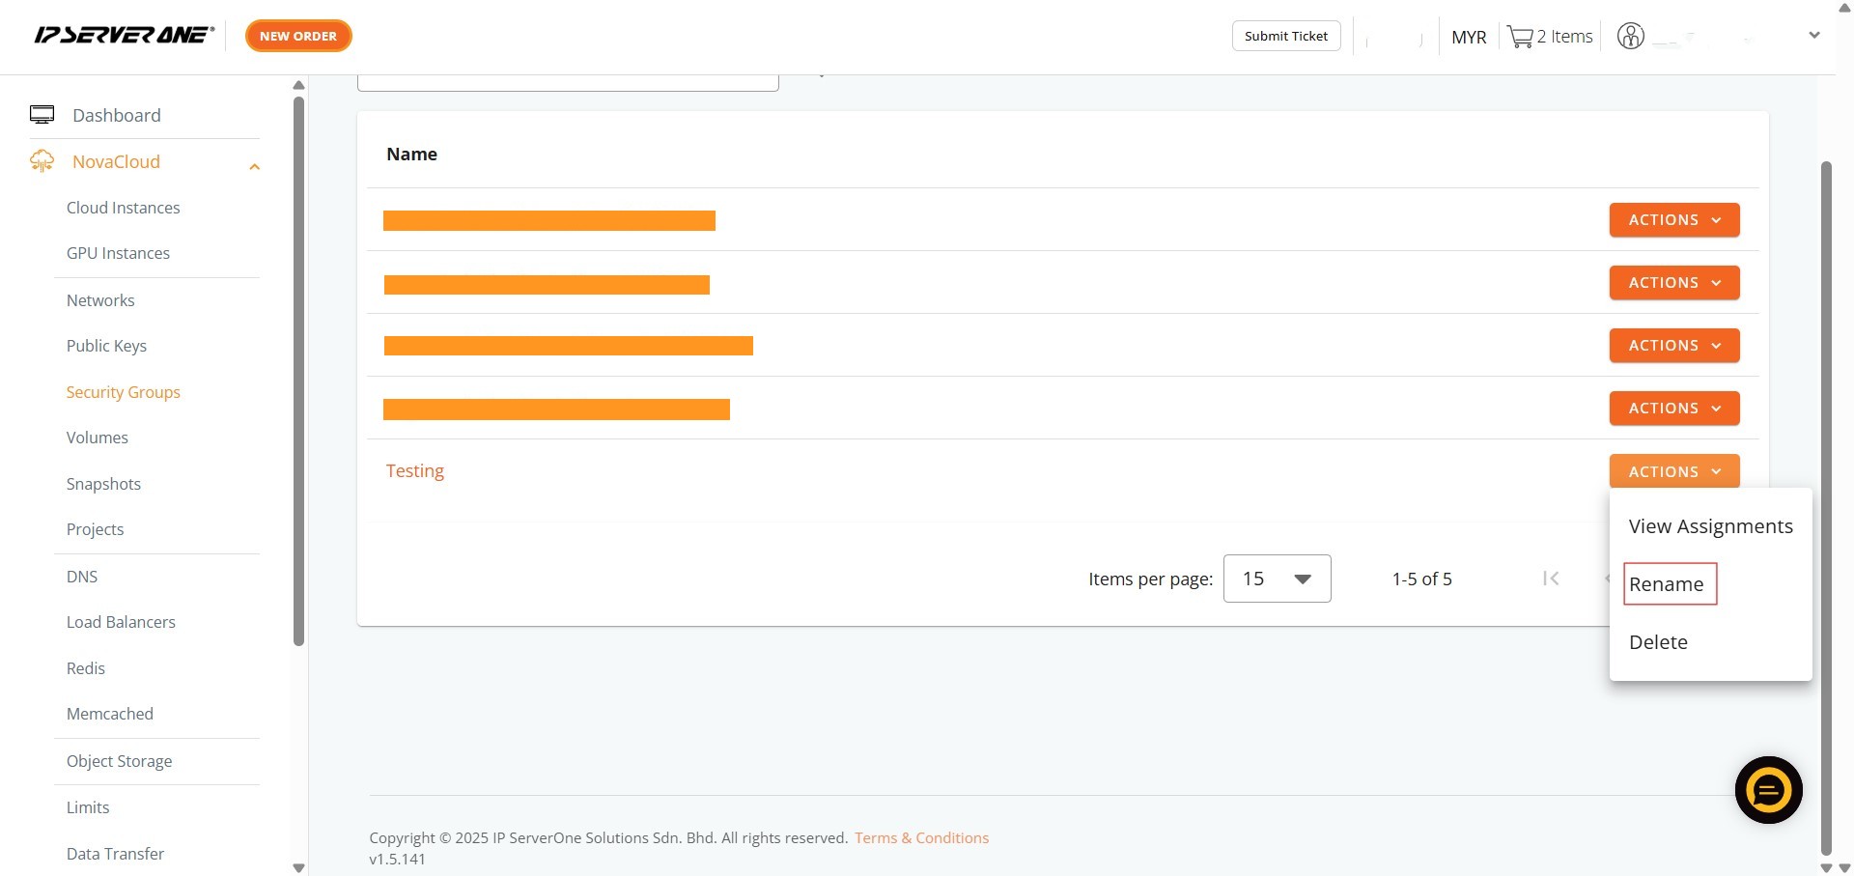1854x876 pixels.
Task: Open Actions dropdown for Testing group
Action: tap(1673, 471)
